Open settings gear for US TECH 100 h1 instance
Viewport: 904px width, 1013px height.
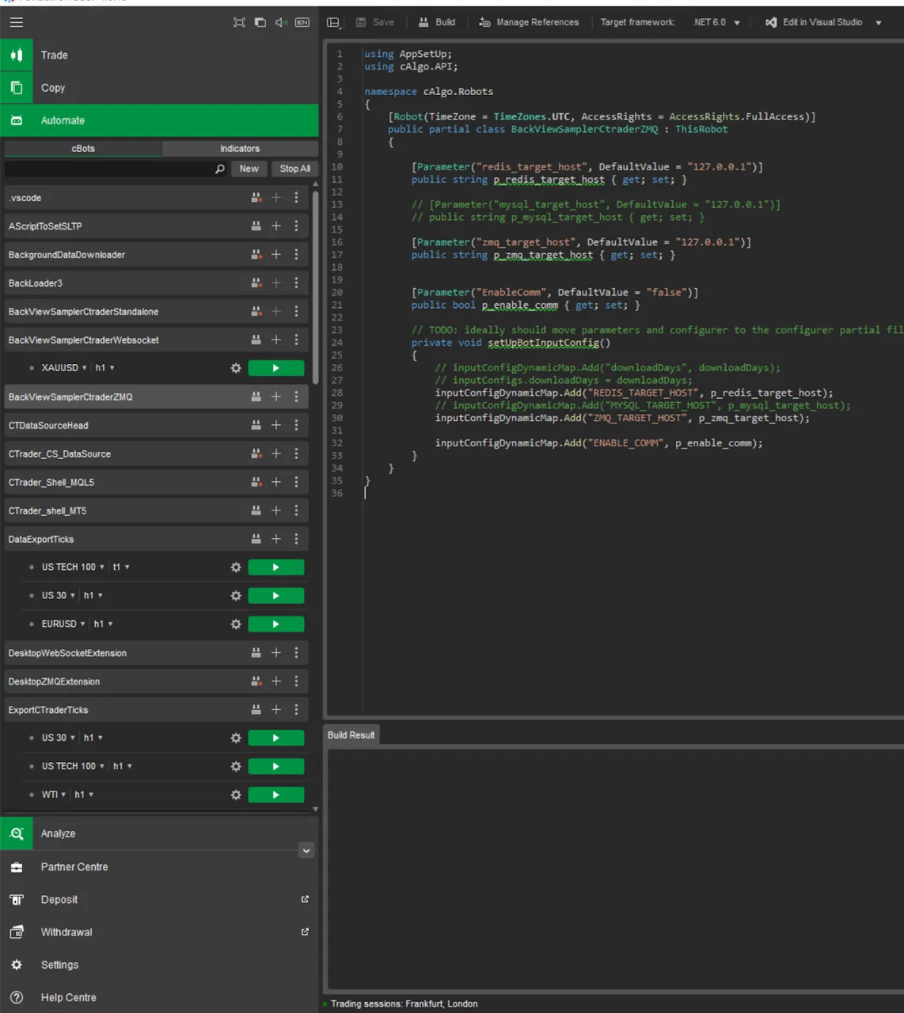[x=235, y=766]
